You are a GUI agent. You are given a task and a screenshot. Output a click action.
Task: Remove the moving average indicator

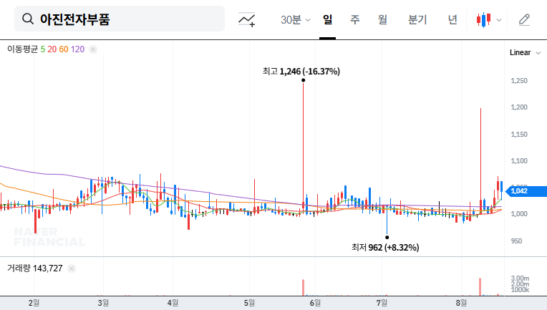pos(93,49)
